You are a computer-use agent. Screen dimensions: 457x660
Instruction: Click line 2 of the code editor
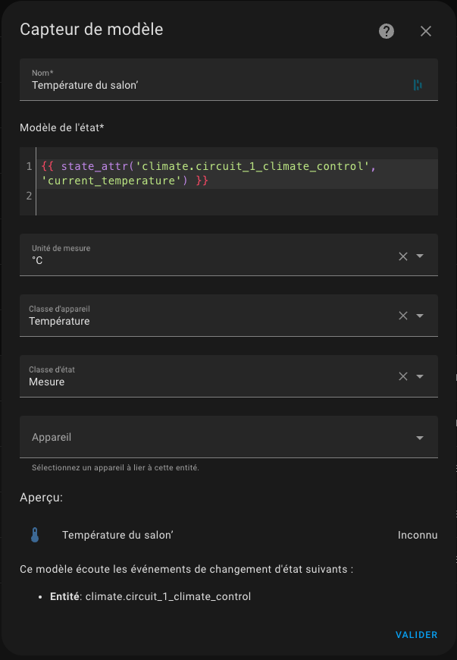click(x=239, y=196)
